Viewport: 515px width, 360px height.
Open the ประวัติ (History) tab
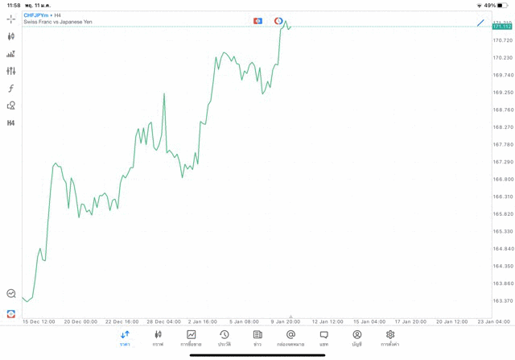(225, 337)
